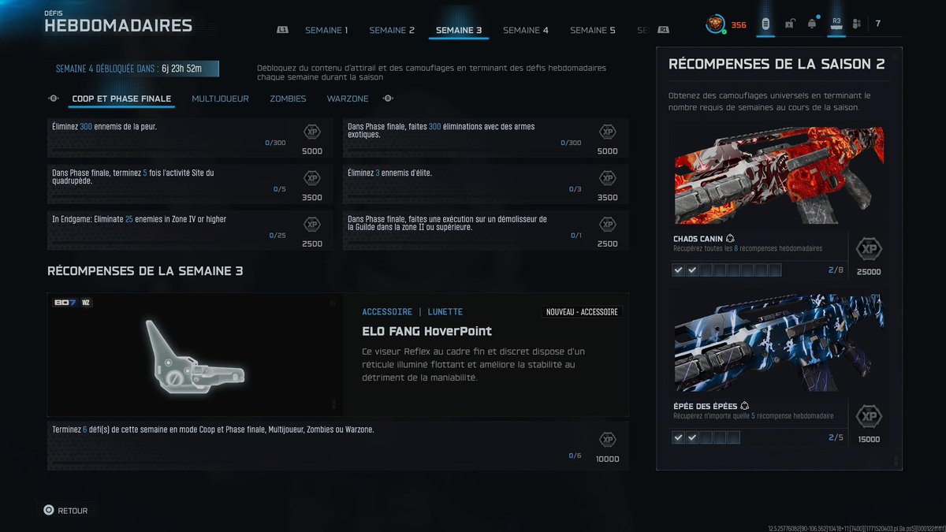946x532 pixels.
Task: Click XP icon for Zone IV enemies challenge
Action: [312, 225]
